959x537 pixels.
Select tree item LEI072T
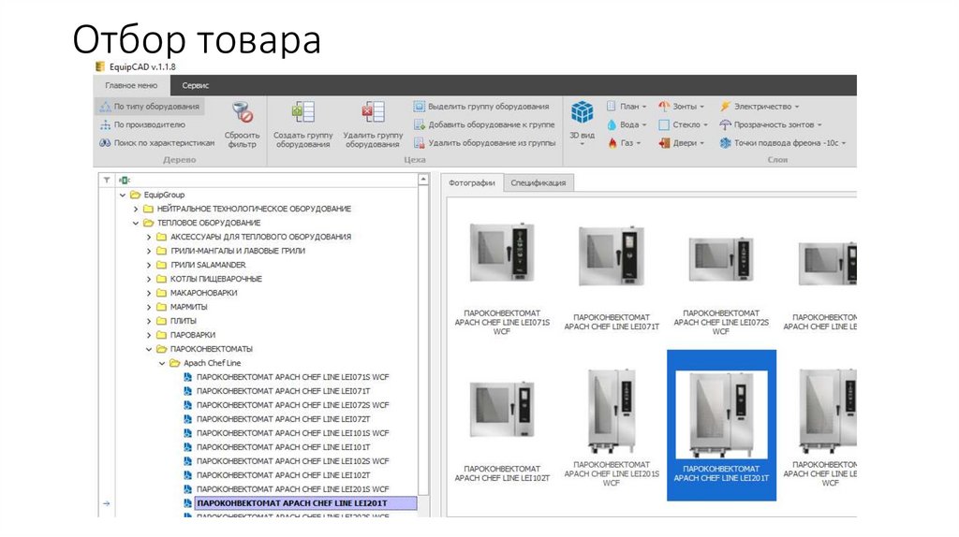point(283,420)
